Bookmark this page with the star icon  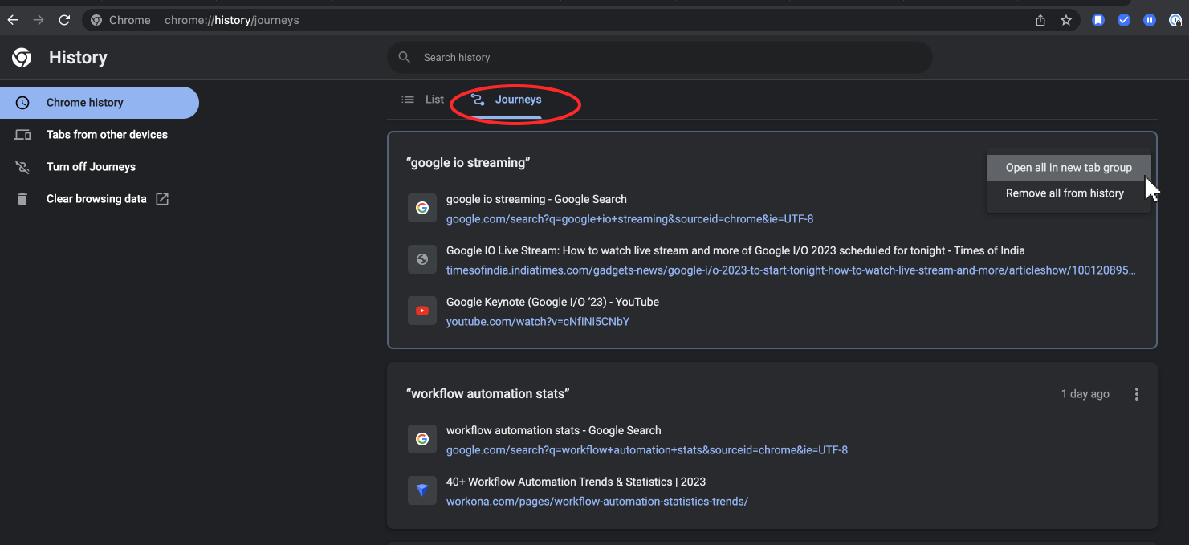1066,20
